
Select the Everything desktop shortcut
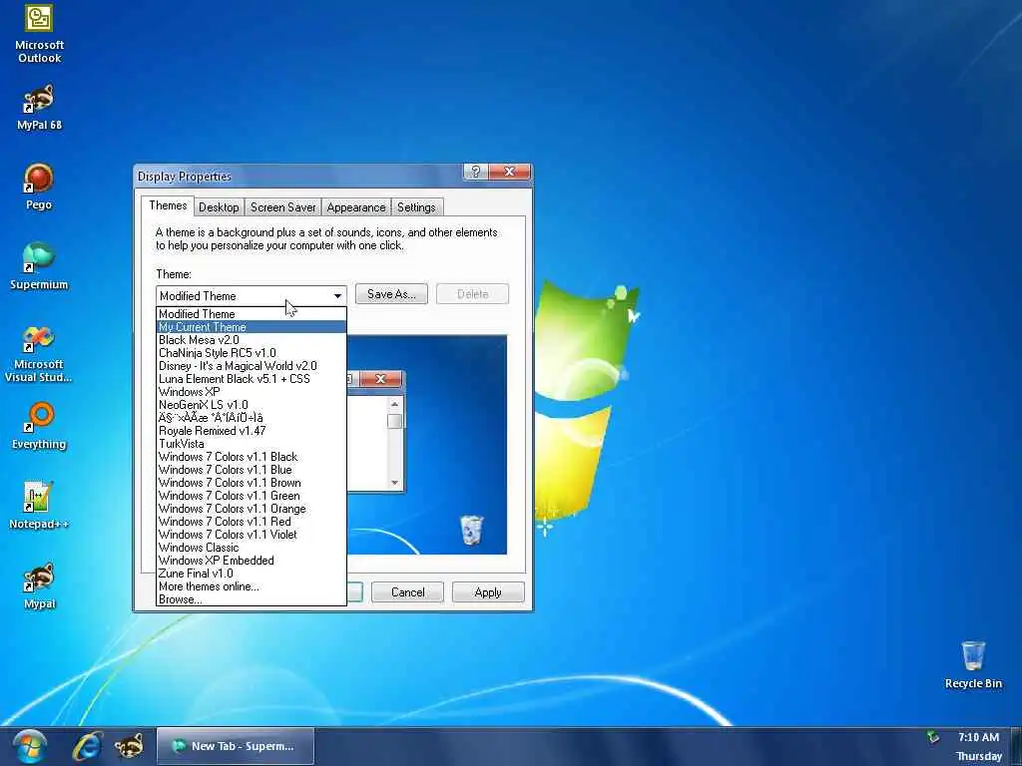coord(39,427)
